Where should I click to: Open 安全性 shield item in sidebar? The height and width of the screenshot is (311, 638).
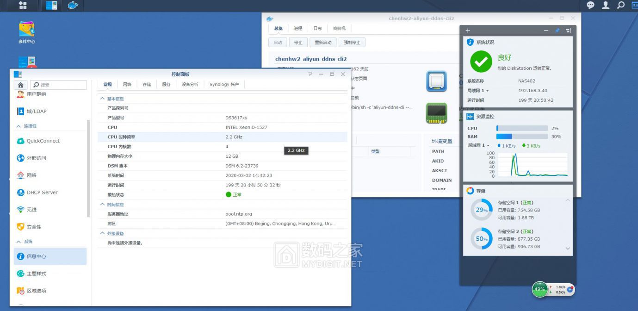[x=33, y=227]
